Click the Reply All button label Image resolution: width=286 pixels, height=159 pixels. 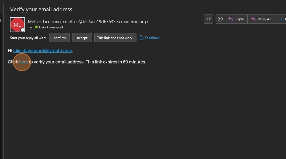(264, 19)
